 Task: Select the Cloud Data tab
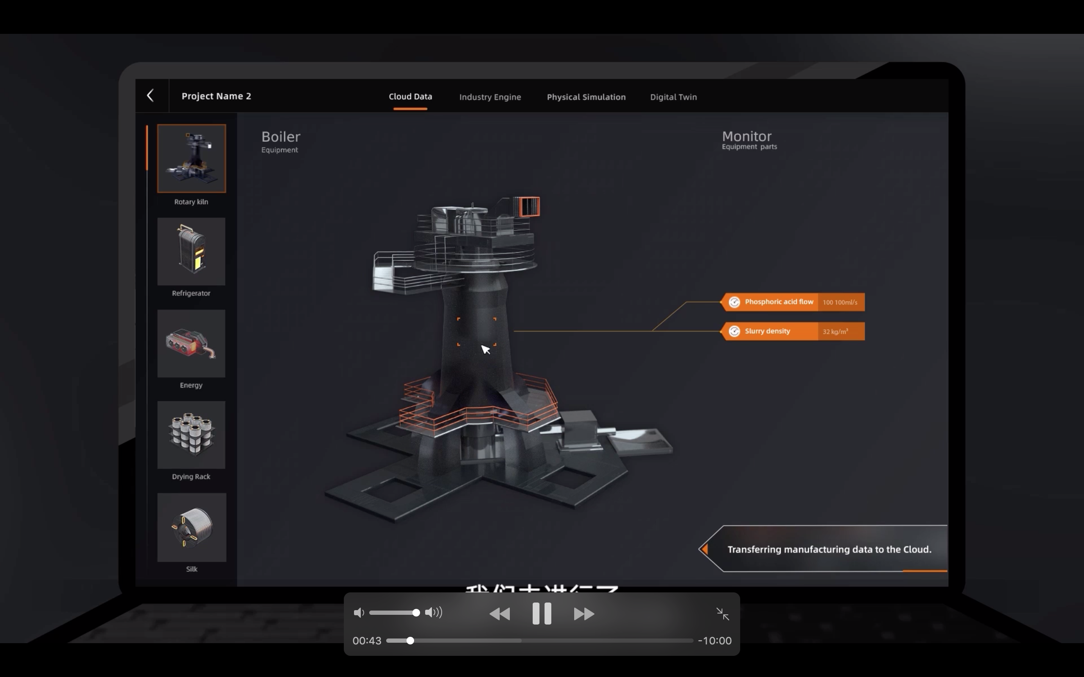pos(410,97)
